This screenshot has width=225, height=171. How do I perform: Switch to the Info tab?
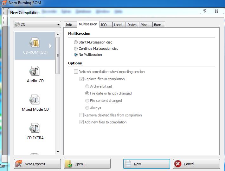tap(70, 25)
